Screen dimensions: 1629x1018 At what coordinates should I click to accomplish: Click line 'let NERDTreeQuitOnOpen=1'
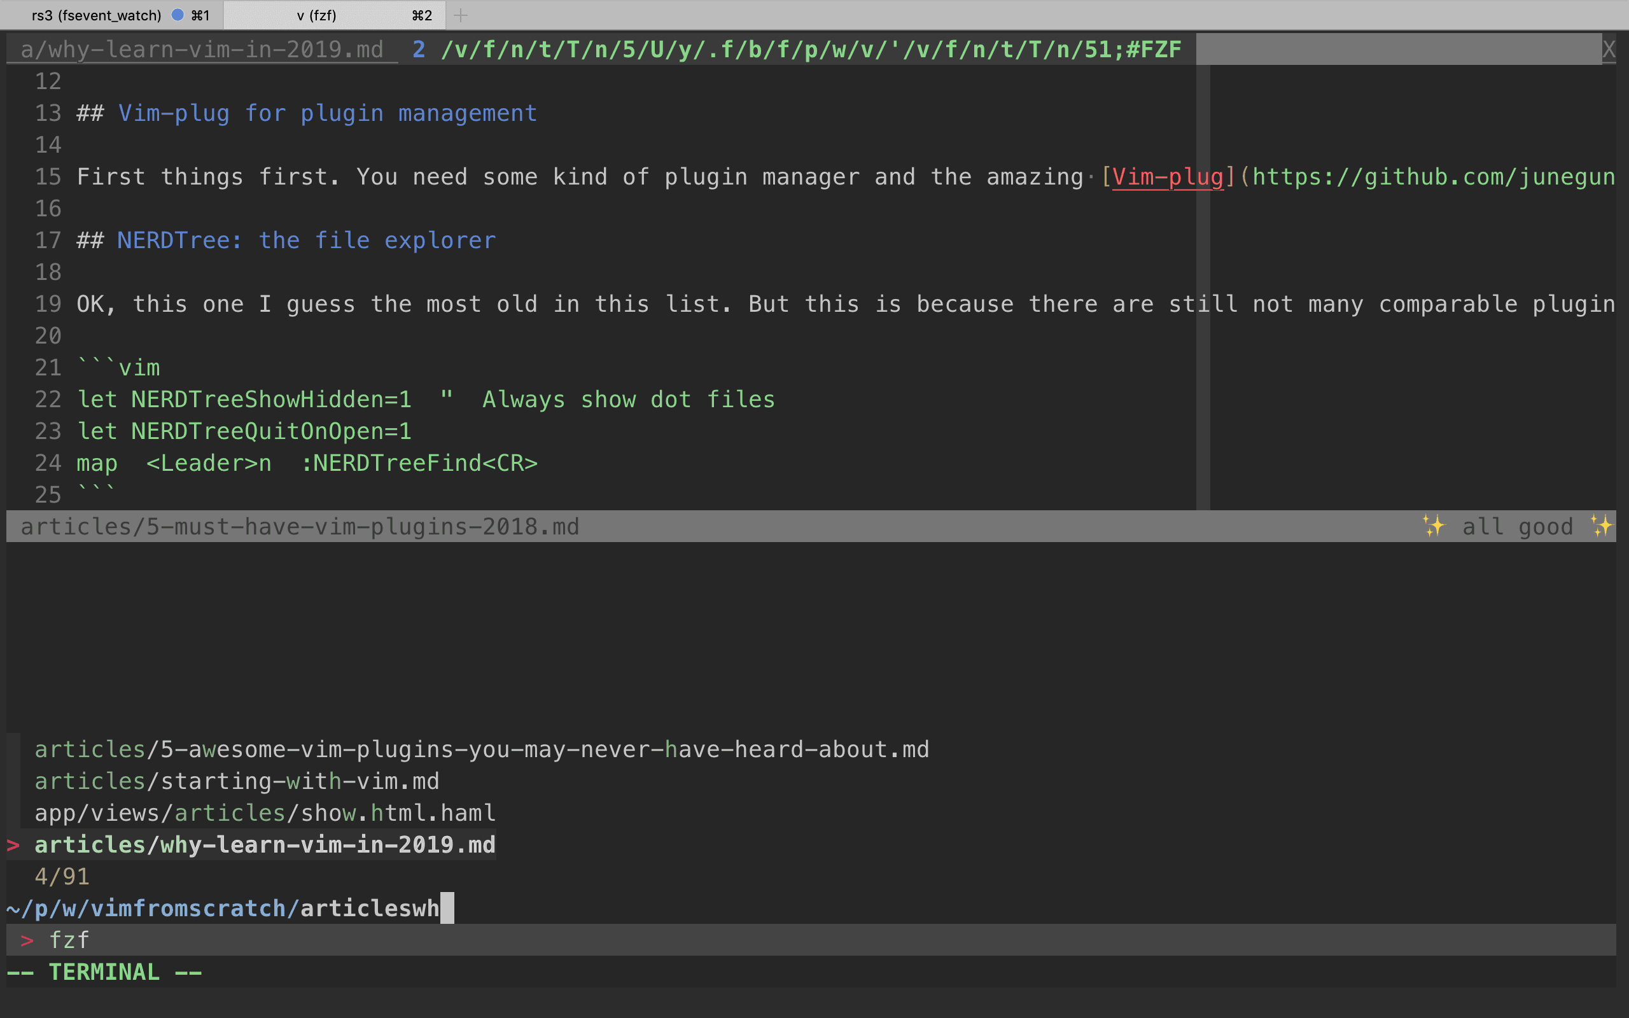[x=244, y=431]
